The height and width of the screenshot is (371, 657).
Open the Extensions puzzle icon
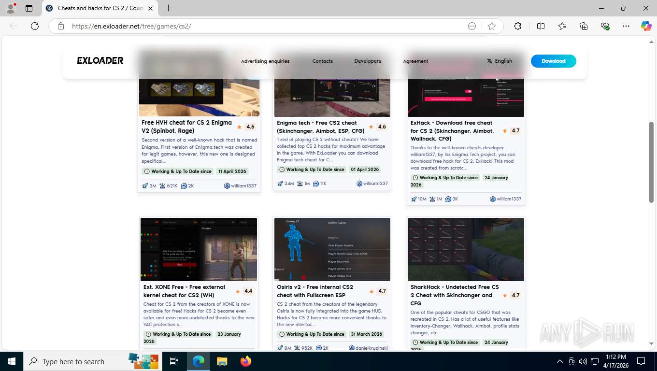click(x=518, y=26)
